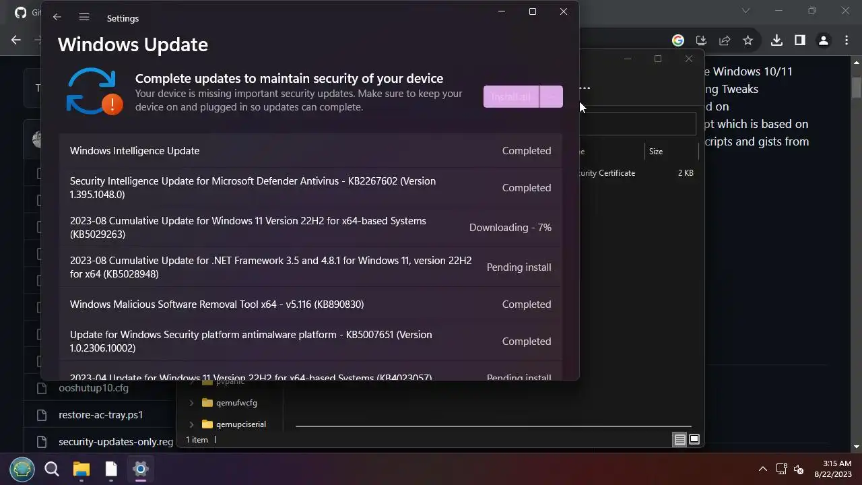This screenshot has width=862, height=485.
Task: Open the browser side panel icon
Action: [x=800, y=40]
